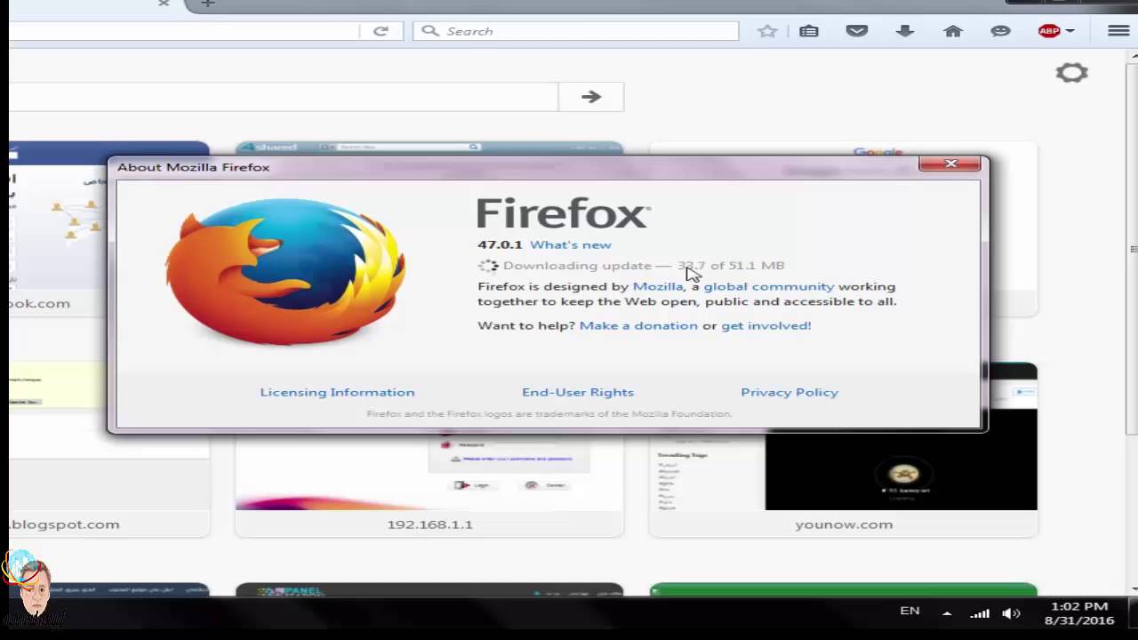Click the Pocket save icon
Image resolution: width=1138 pixels, height=640 pixels.
coord(857,31)
